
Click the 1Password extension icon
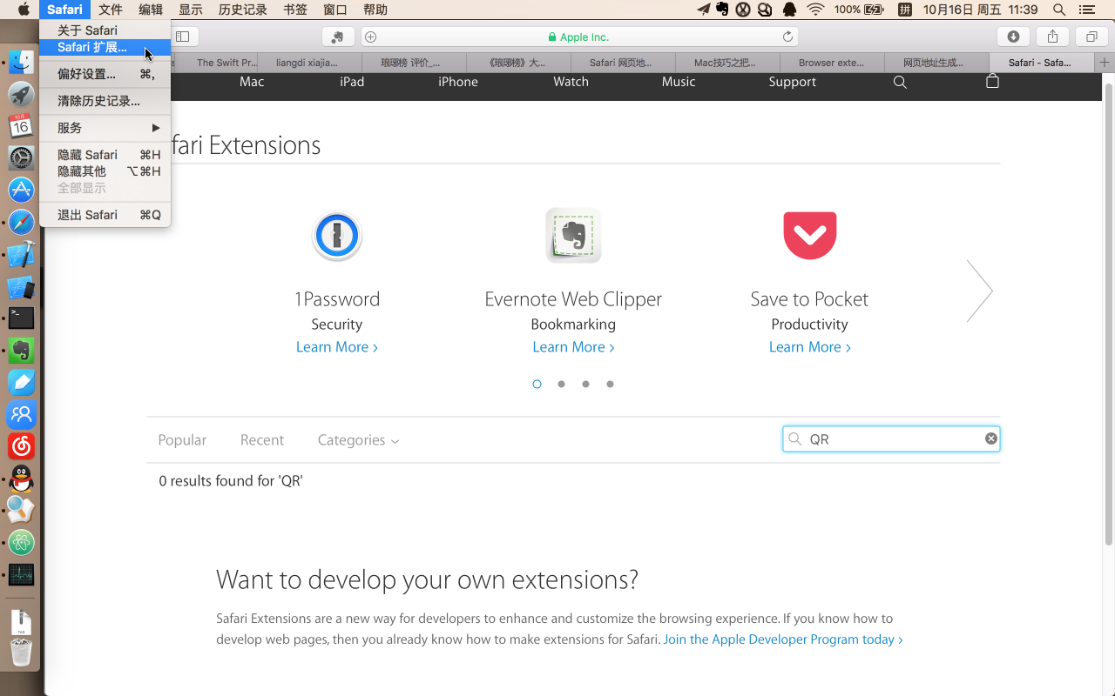point(337,236)
